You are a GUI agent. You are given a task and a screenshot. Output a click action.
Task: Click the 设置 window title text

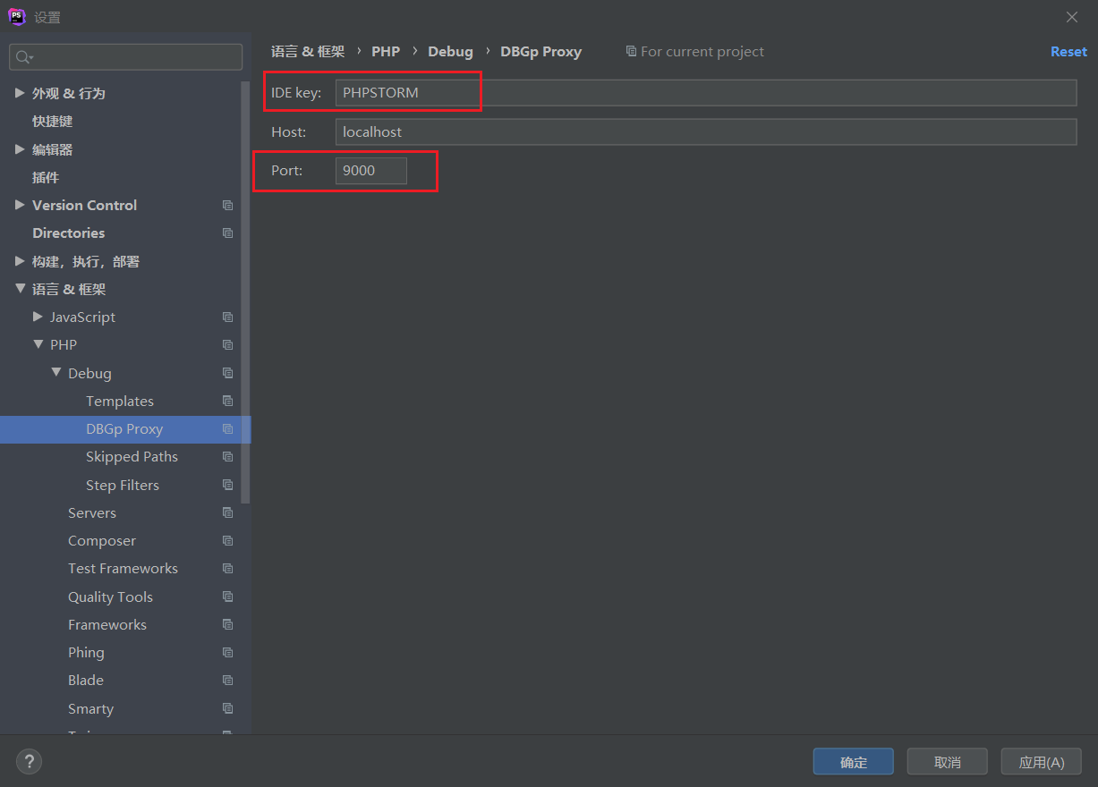click(47, 18)
